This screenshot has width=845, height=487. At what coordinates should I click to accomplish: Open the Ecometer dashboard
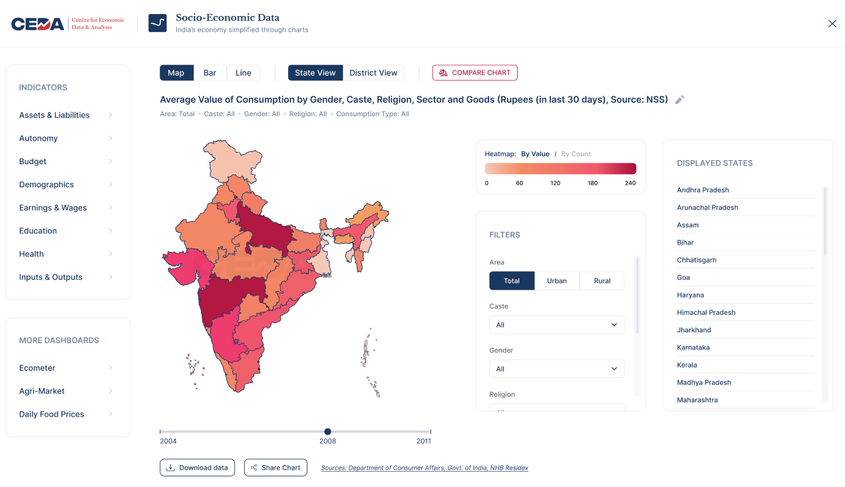[x=37, y=368]
